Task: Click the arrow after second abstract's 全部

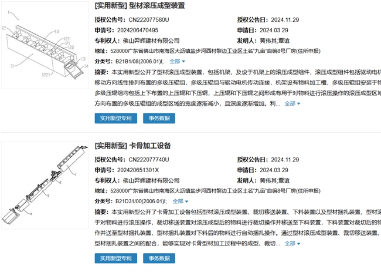Action: 298,244
